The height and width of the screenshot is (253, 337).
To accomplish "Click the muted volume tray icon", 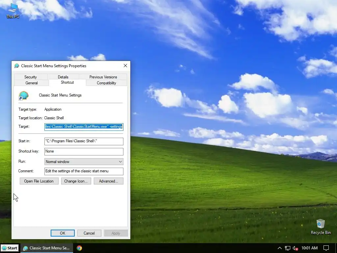I will point(295,248).
